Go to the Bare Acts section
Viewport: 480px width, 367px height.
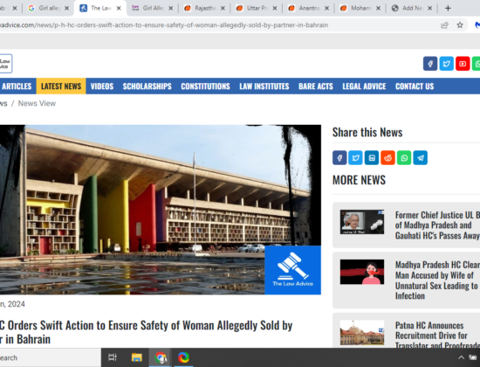316,87
